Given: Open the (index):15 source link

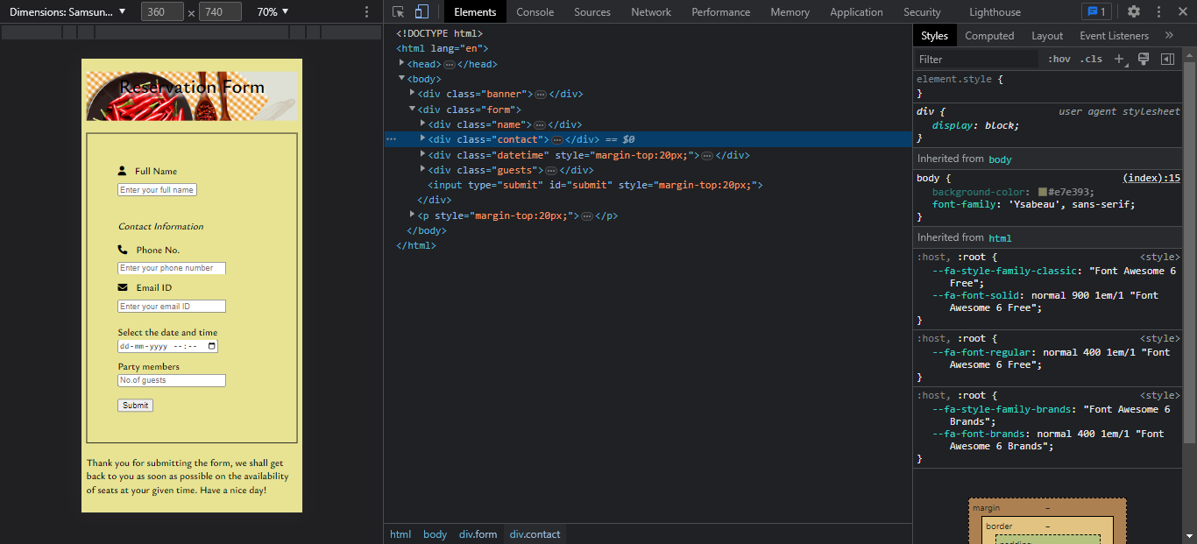Looking at the screenshot, I should tap(1151, 177).
